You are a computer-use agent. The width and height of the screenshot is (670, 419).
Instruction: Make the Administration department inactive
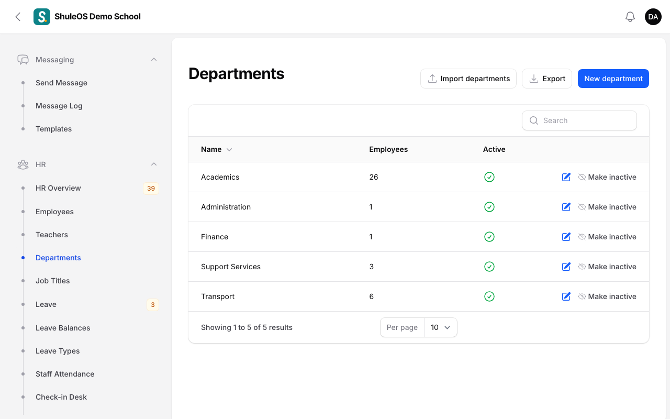click(607, 207)
